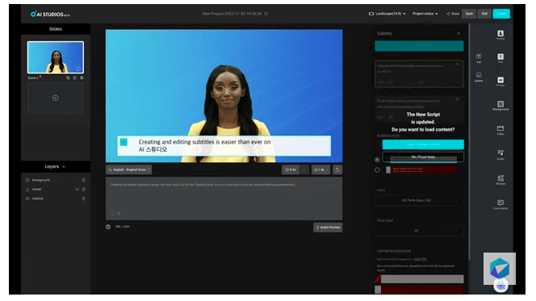Delete the Subtitle layer
536x301 pixels.
coord(83,199)
